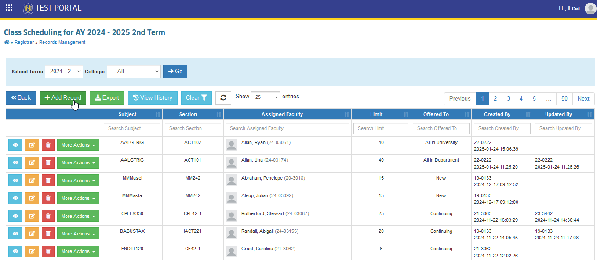Edit the MMMasta record

pyautogui.click(x=32, y=198)
